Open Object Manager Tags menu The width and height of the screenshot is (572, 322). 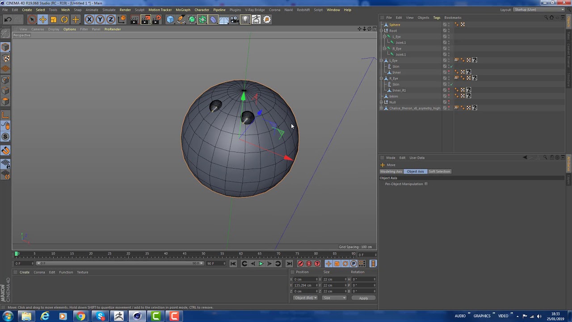[x=437, y=17]
